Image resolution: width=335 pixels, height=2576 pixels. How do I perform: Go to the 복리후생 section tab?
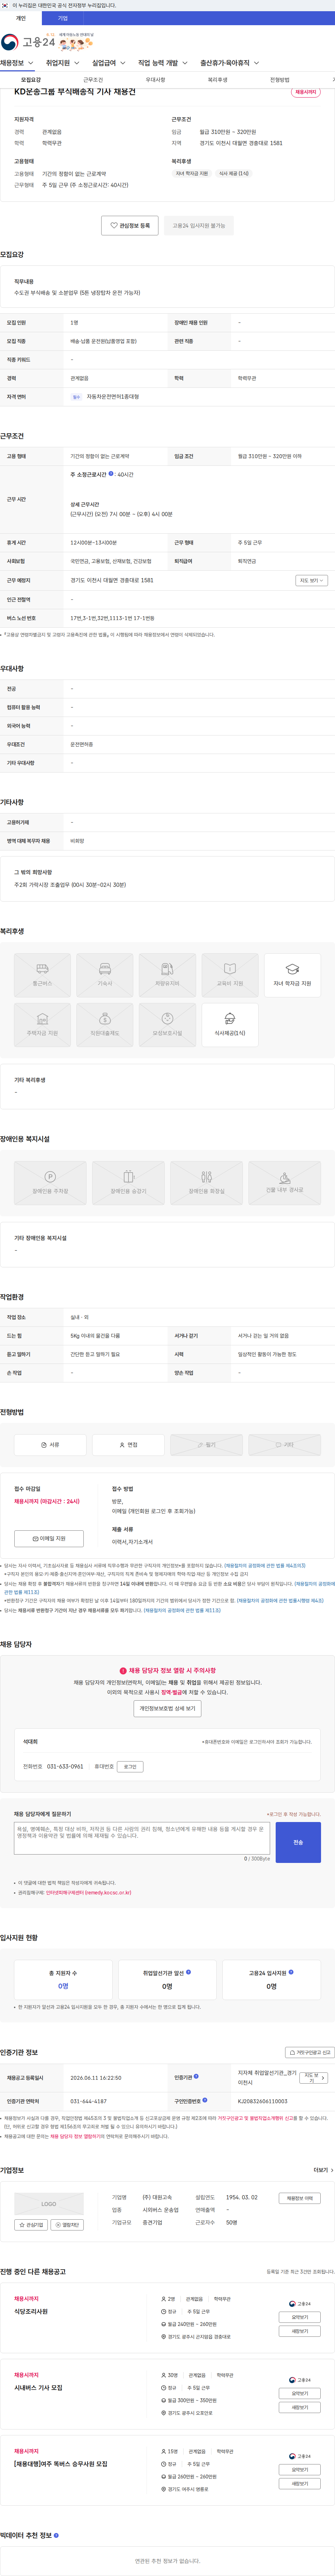217,80
